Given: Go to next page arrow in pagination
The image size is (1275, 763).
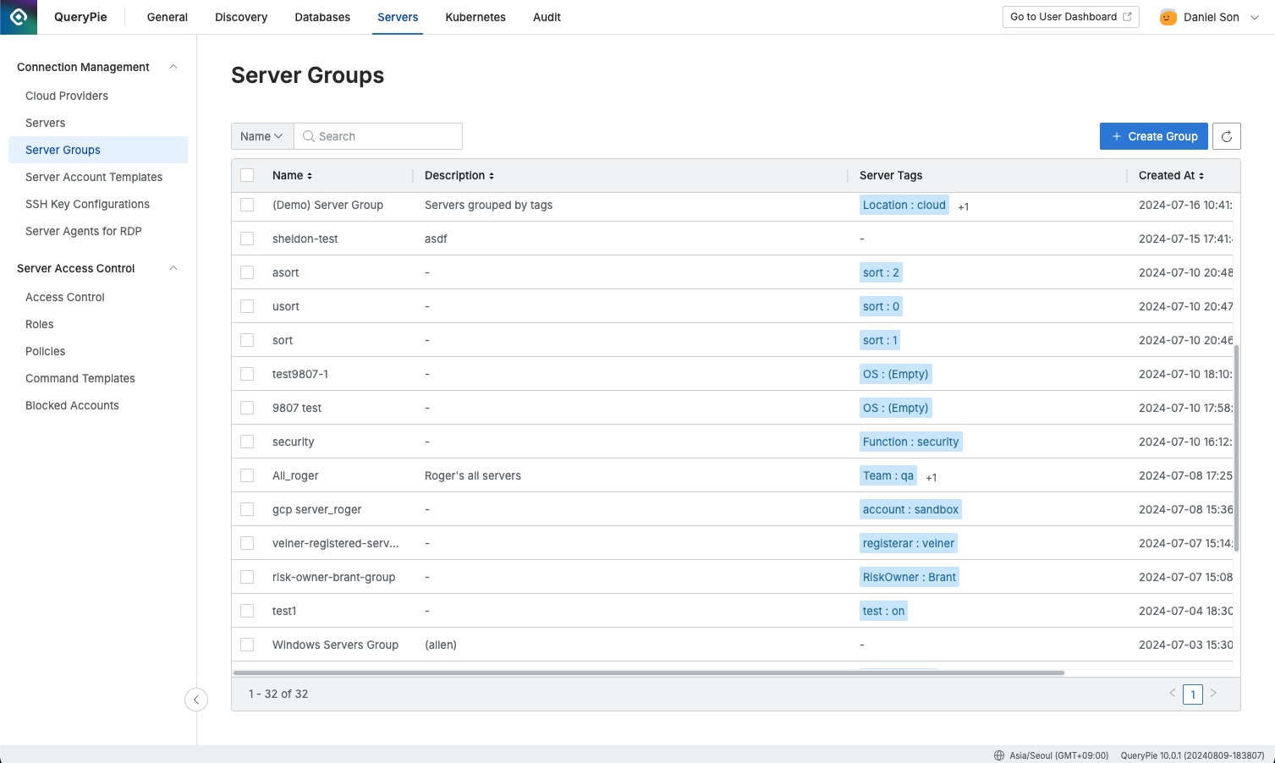Looking at the screenshot, I should click(1213, 694).
